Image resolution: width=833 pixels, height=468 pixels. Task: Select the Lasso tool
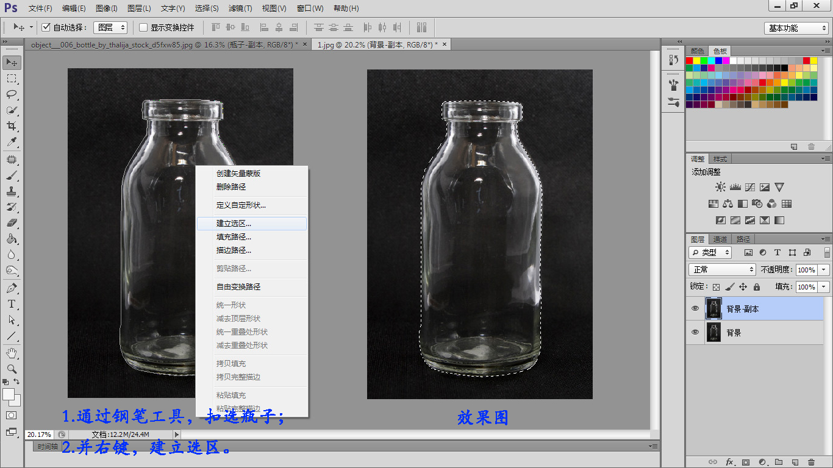(12, 94)
